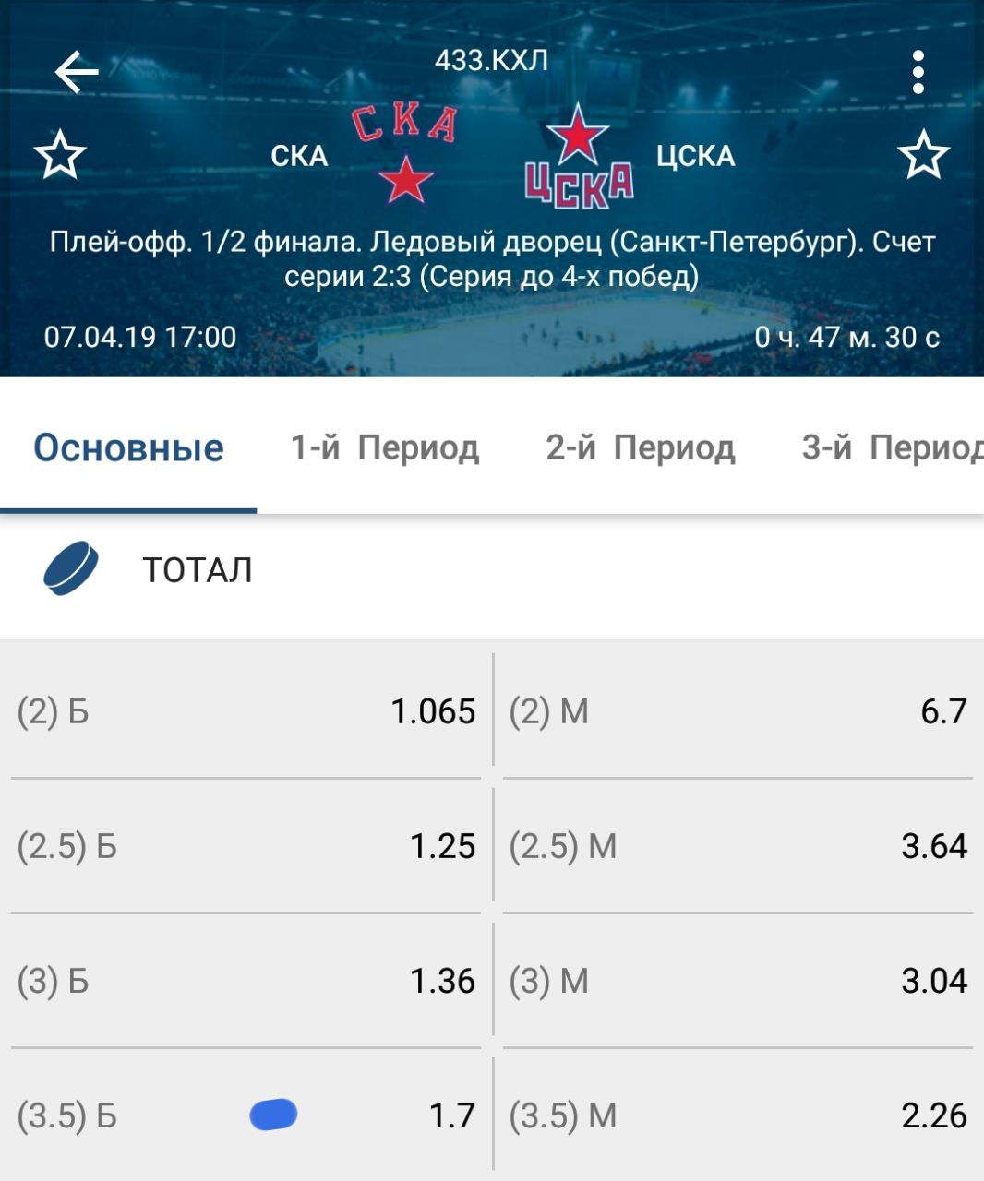Pick total under 2.5 odds 3.64
Image resolution: width=984 pixels, height=1181 pixels.
738,846
